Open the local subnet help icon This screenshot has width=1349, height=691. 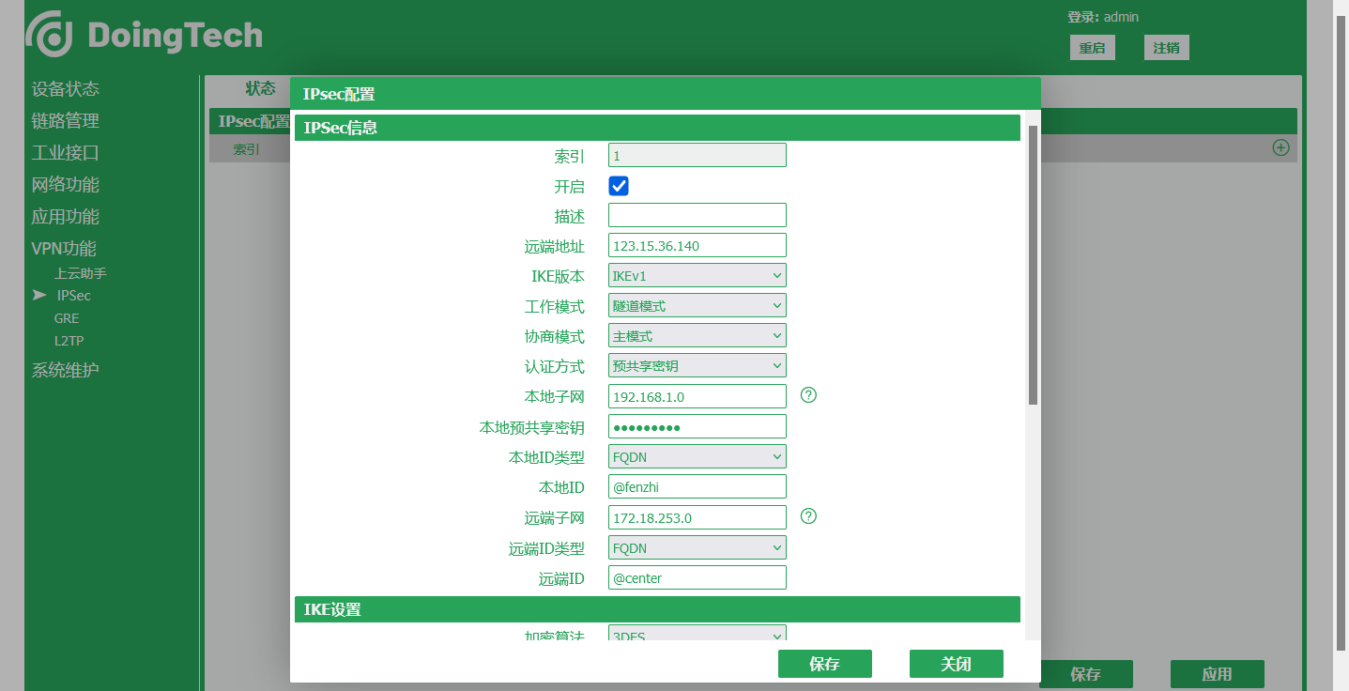tap(808, 395)
